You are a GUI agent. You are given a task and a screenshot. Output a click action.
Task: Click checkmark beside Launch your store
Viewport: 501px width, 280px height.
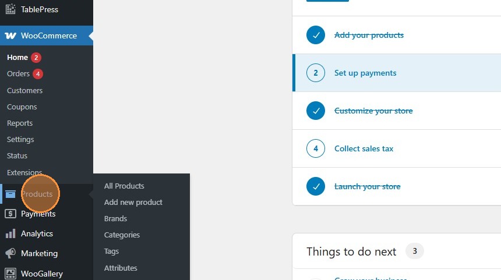tap(316, 186)
